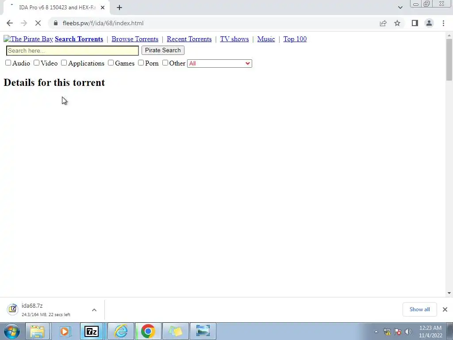Click the ida68.7z download file icon
The image size is (453, 340).
coord(12,309)
